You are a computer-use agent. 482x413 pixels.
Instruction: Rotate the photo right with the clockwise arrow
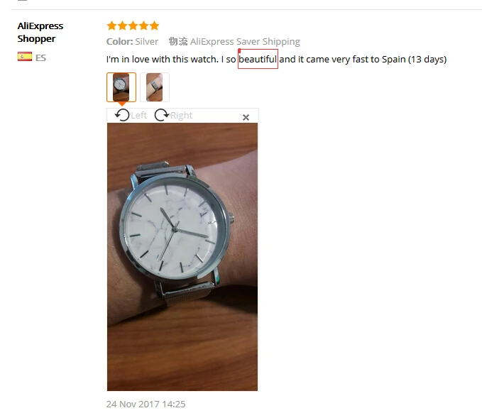point(162,115)
